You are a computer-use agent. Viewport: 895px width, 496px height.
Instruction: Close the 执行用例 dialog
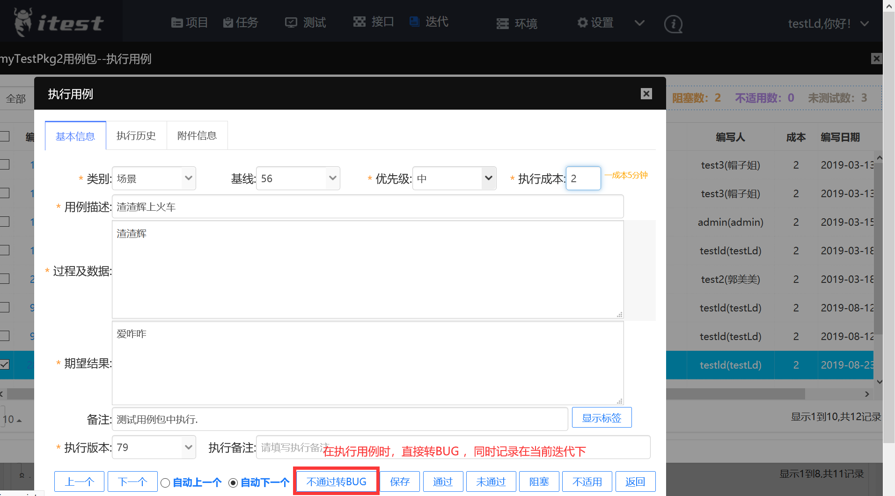pos(646,94)
